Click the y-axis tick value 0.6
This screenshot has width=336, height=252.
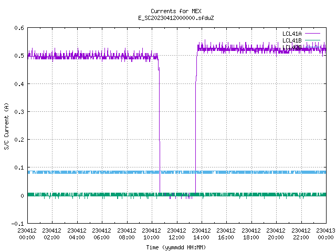(x=19, y=28)
